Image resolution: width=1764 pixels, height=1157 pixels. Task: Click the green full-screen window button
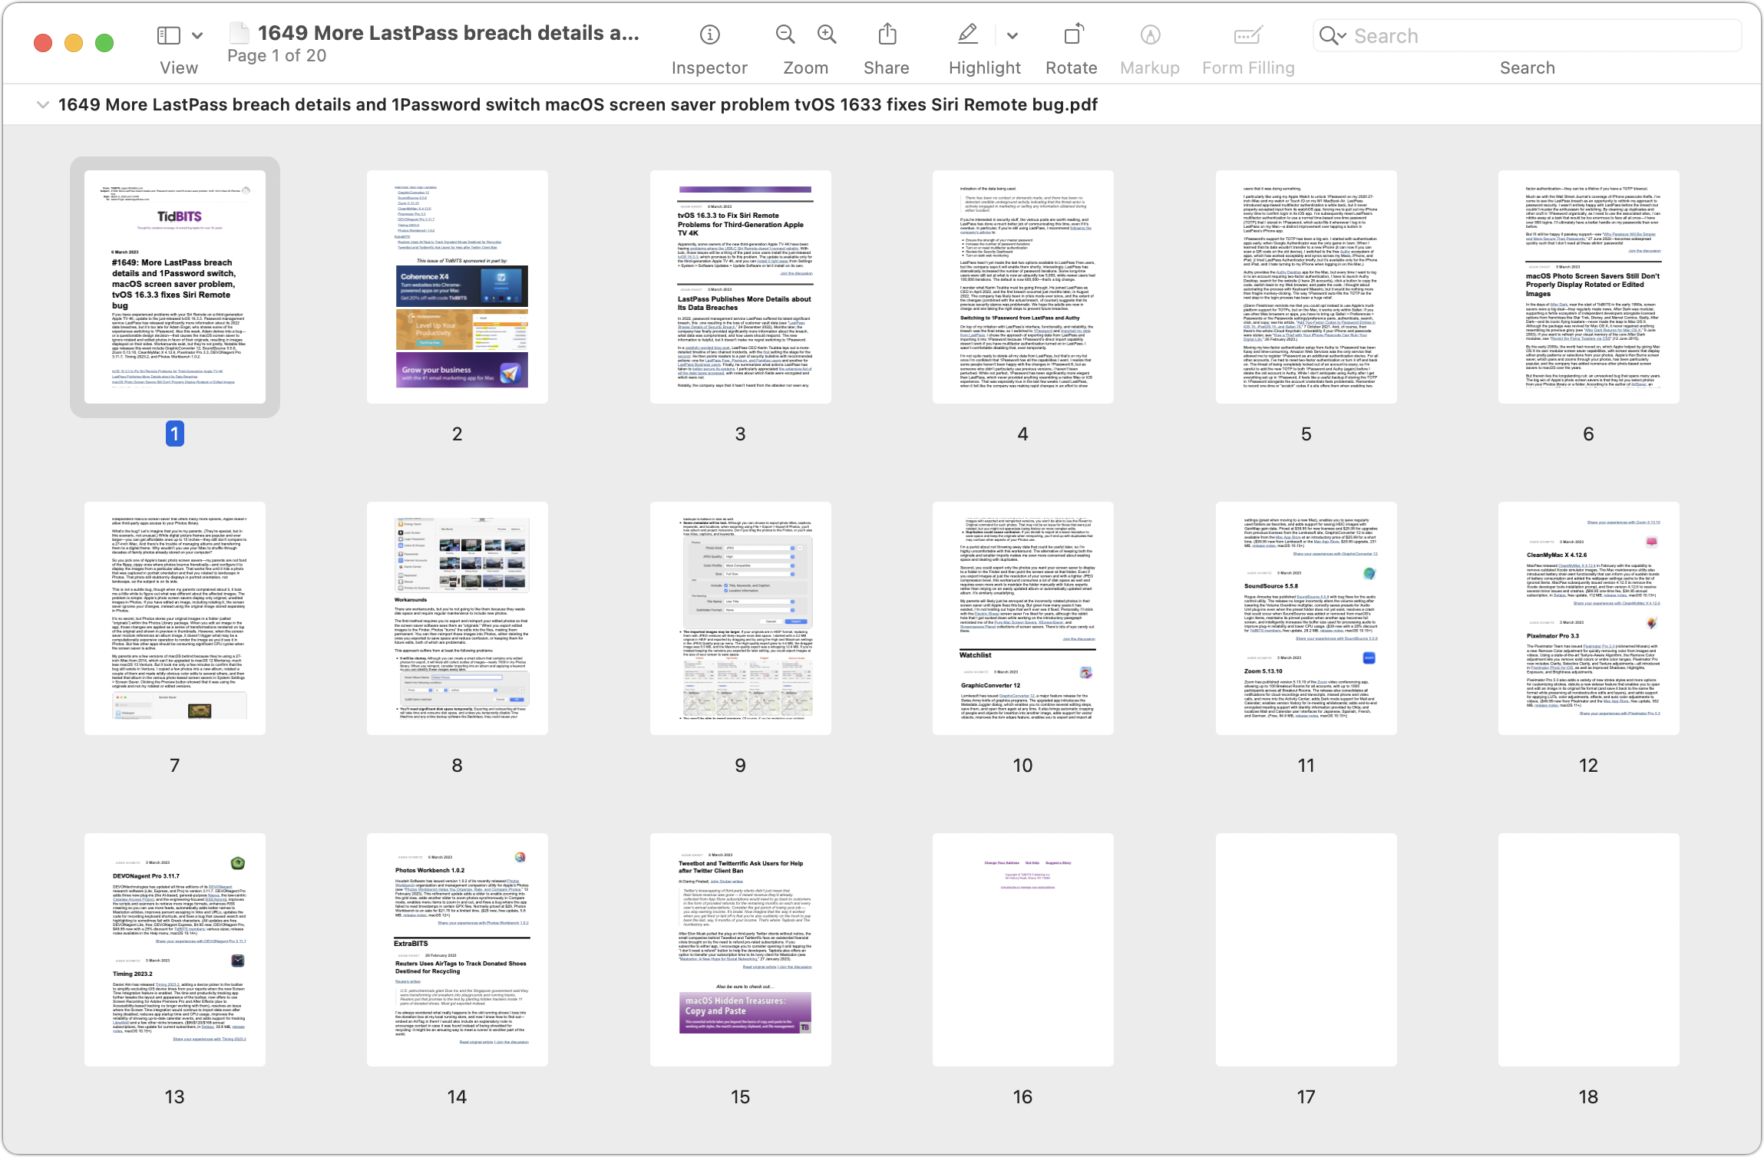click(104, 43)
